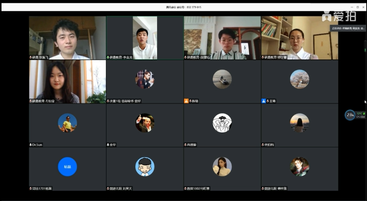This screenshot has width=367, height=201.
Task: Toggle the microphone icon beside 金华
Action: tap(108, 145)
